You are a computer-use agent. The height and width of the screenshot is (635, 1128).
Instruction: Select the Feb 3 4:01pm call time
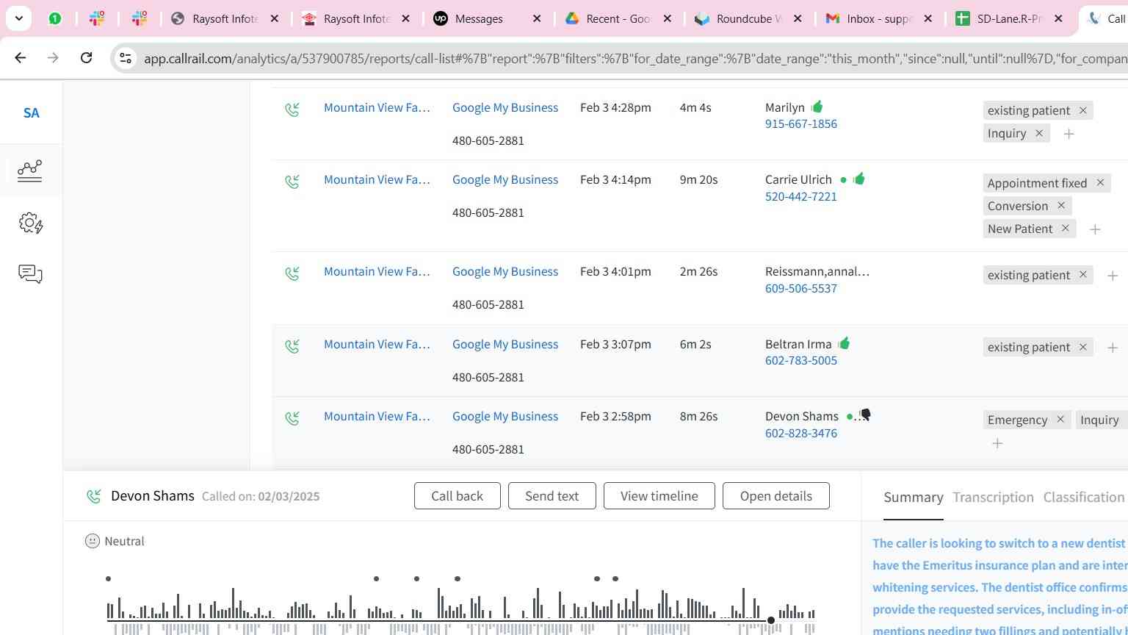pos(615,272)
